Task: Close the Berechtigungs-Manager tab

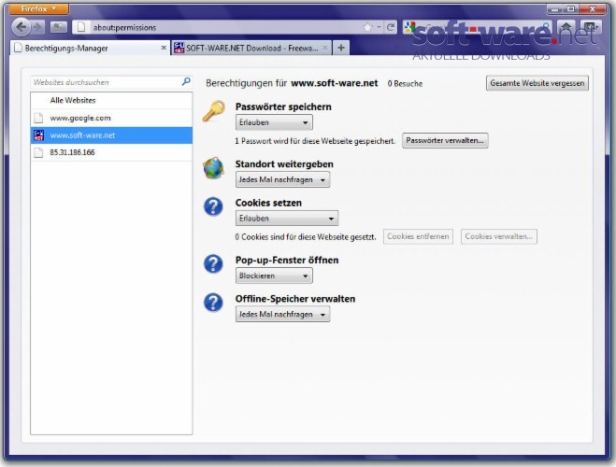Action: (x=164, y=48)
